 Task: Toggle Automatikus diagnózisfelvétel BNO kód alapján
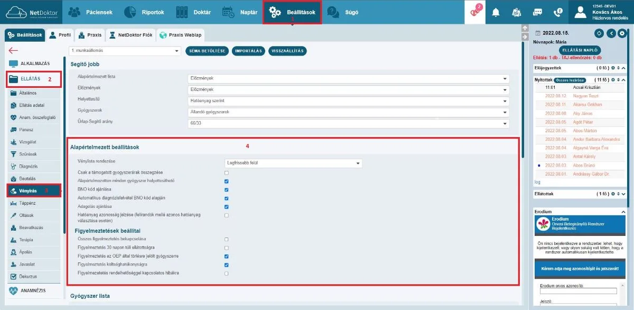[227, 198]
